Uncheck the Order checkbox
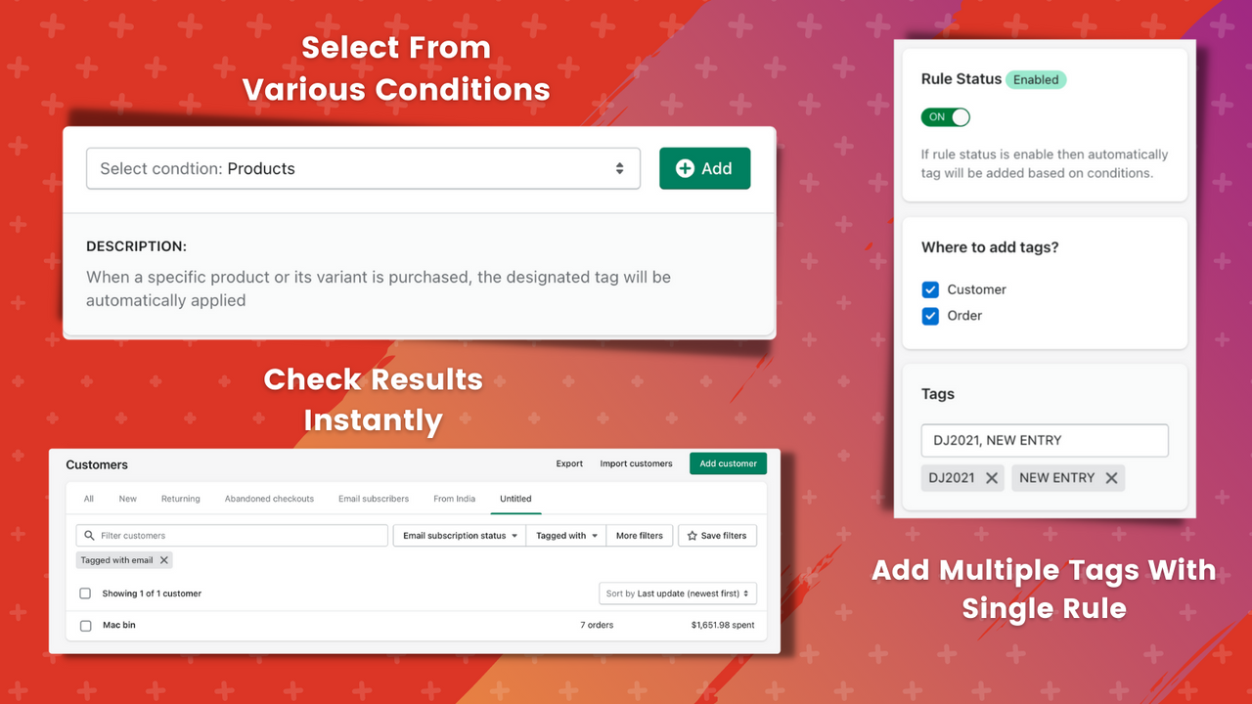 (930, 316)
